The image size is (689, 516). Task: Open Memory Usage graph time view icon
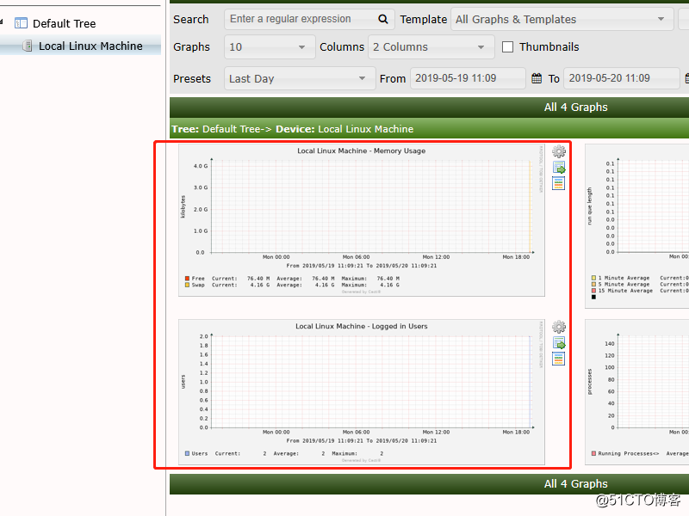point(558,183)
